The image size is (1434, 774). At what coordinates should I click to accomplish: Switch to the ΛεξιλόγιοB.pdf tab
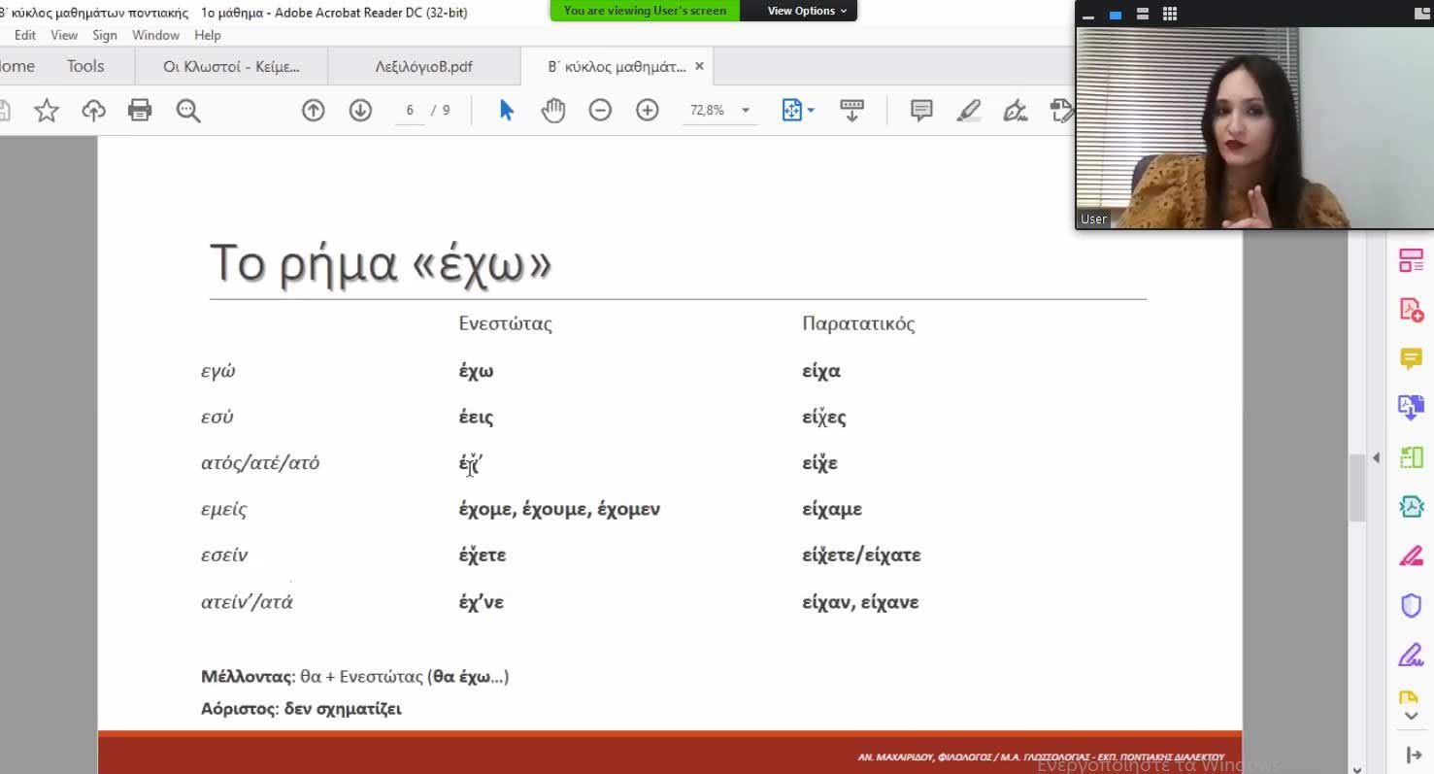pos(423,67)
